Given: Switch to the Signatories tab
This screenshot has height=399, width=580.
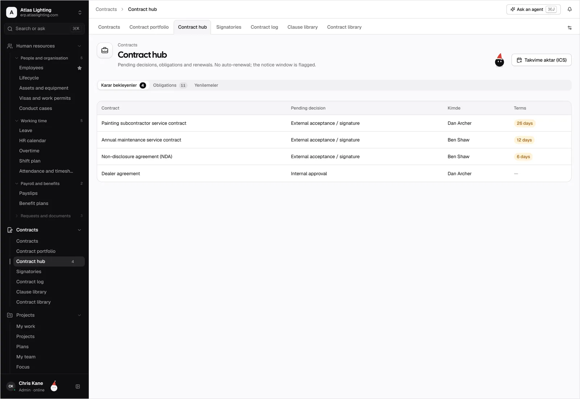Looking at the screenshot, I should pyautogui.click(x=229, y=27).
